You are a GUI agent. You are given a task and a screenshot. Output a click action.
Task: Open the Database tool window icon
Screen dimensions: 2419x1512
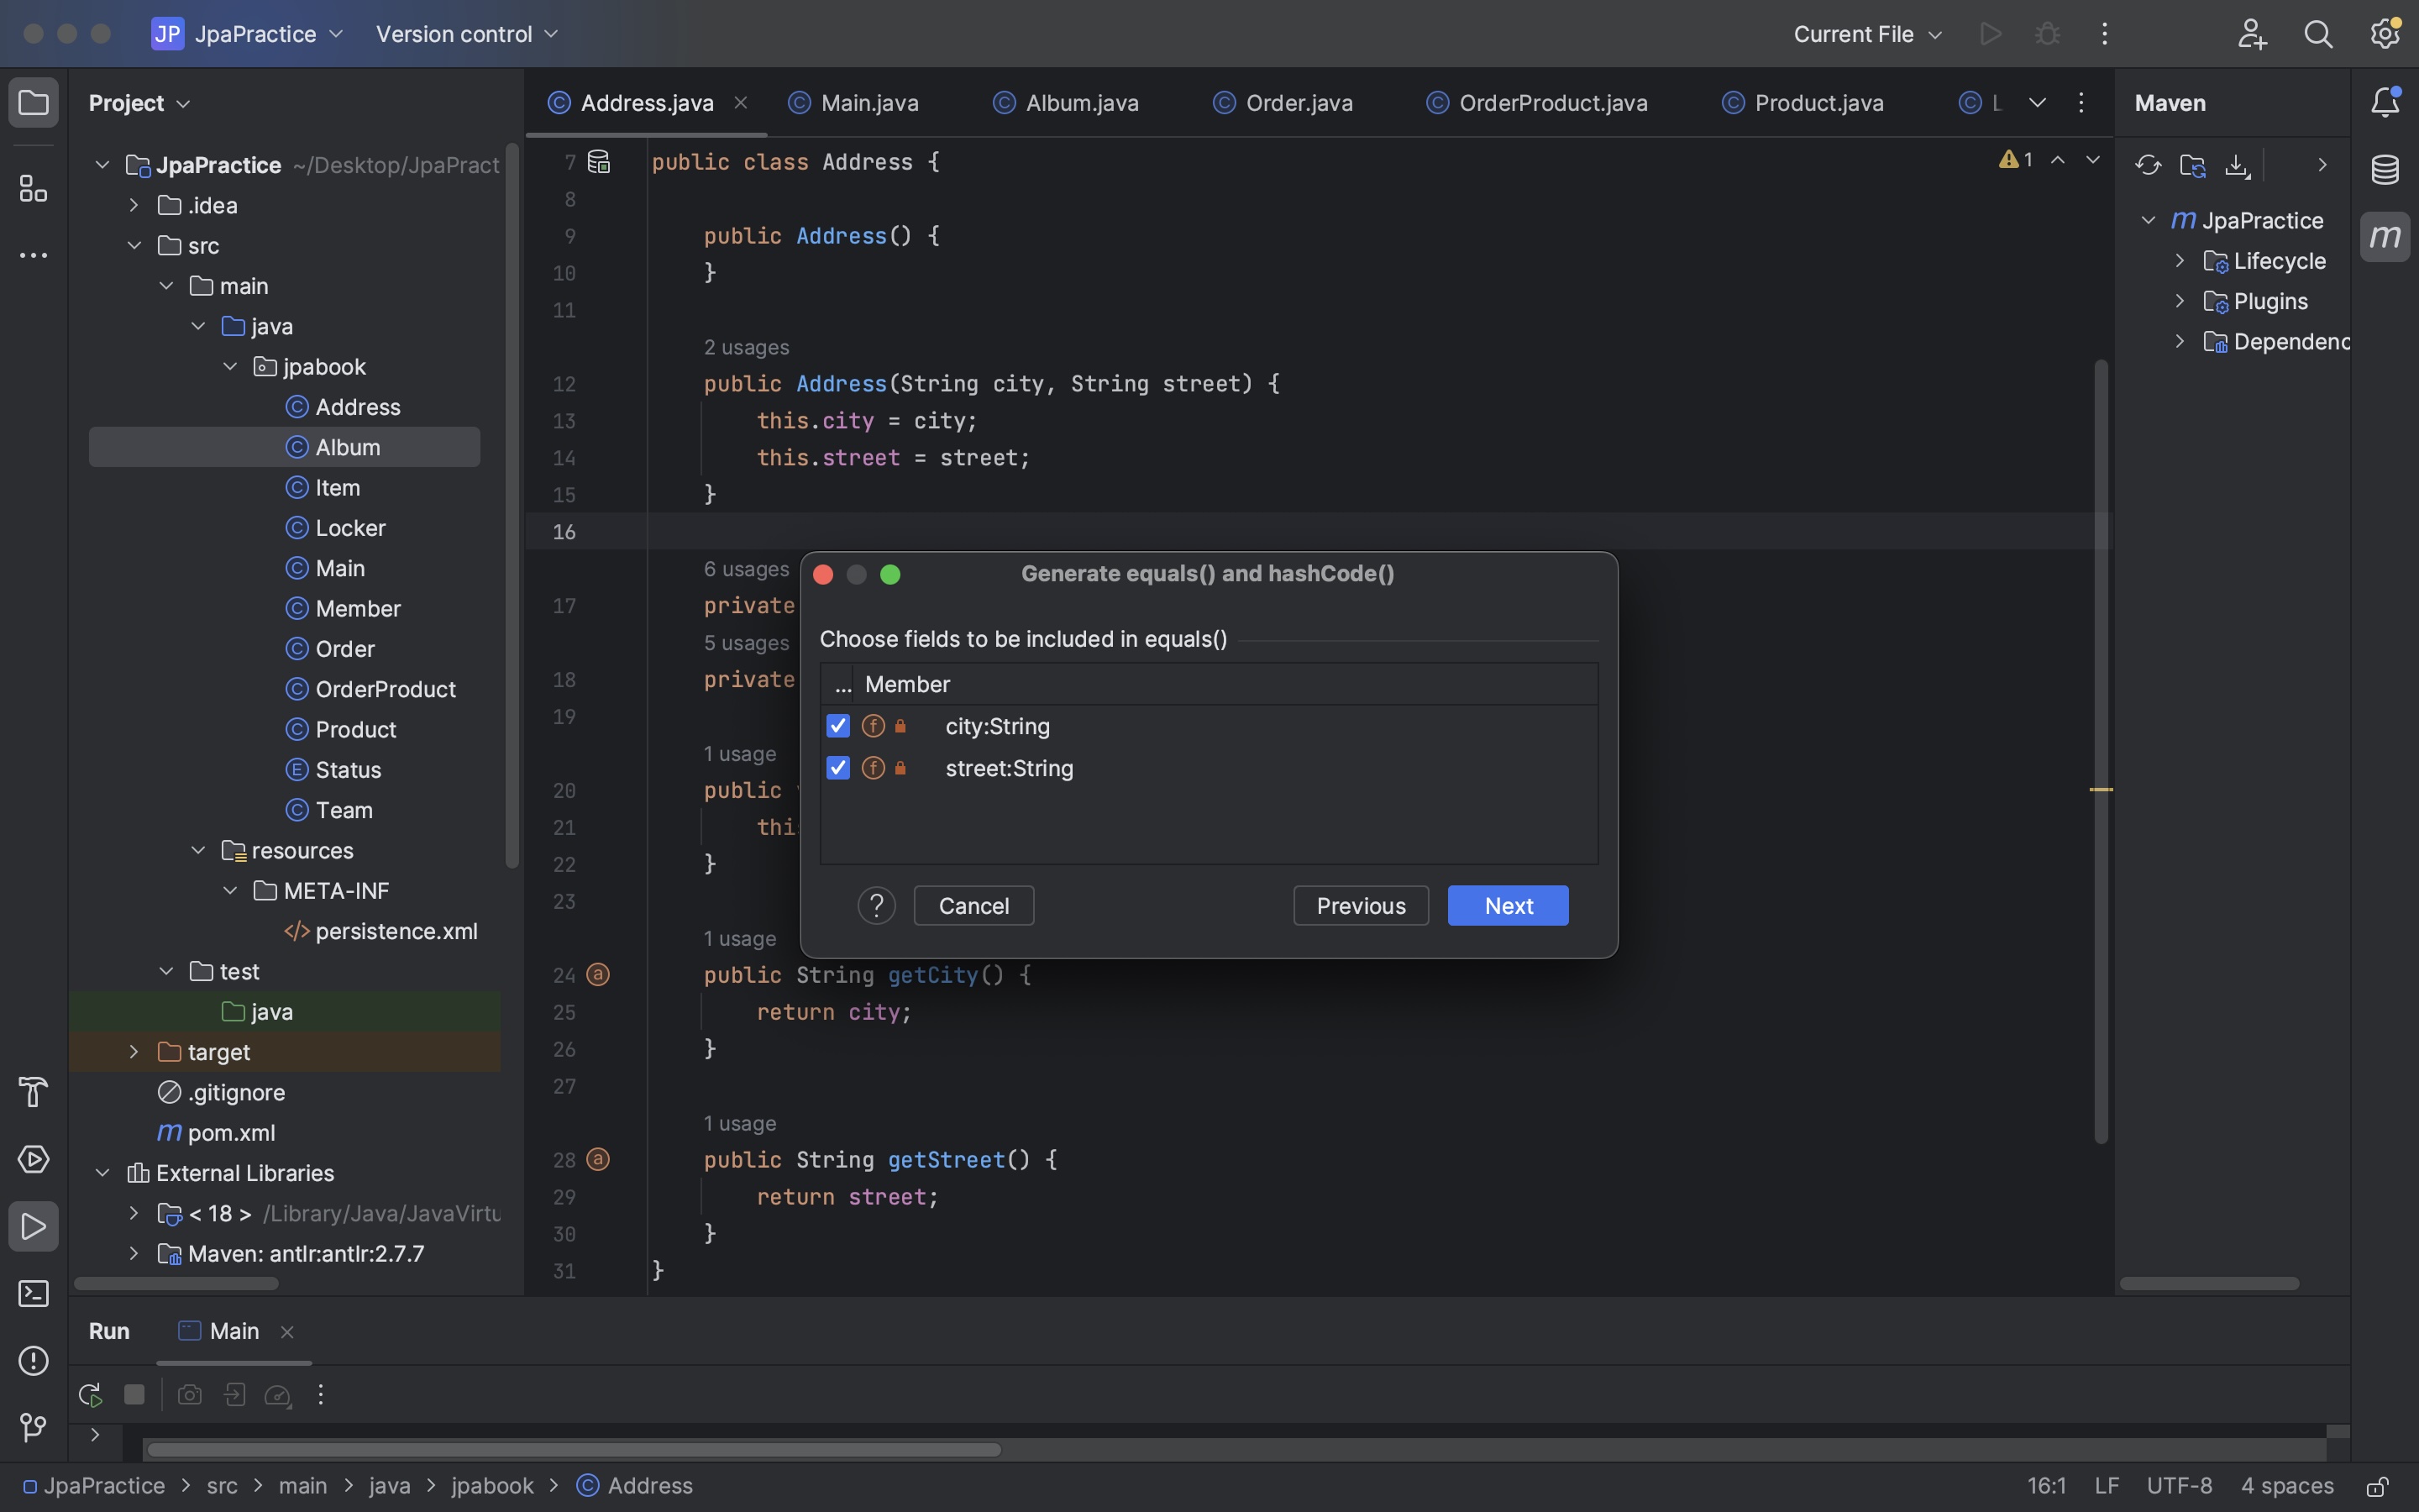pyautogui.click(x=2385, y=169)
